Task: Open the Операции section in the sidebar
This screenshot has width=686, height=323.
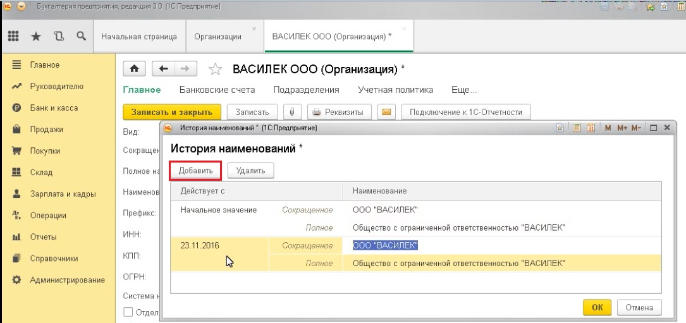Action: coord(48,216)
